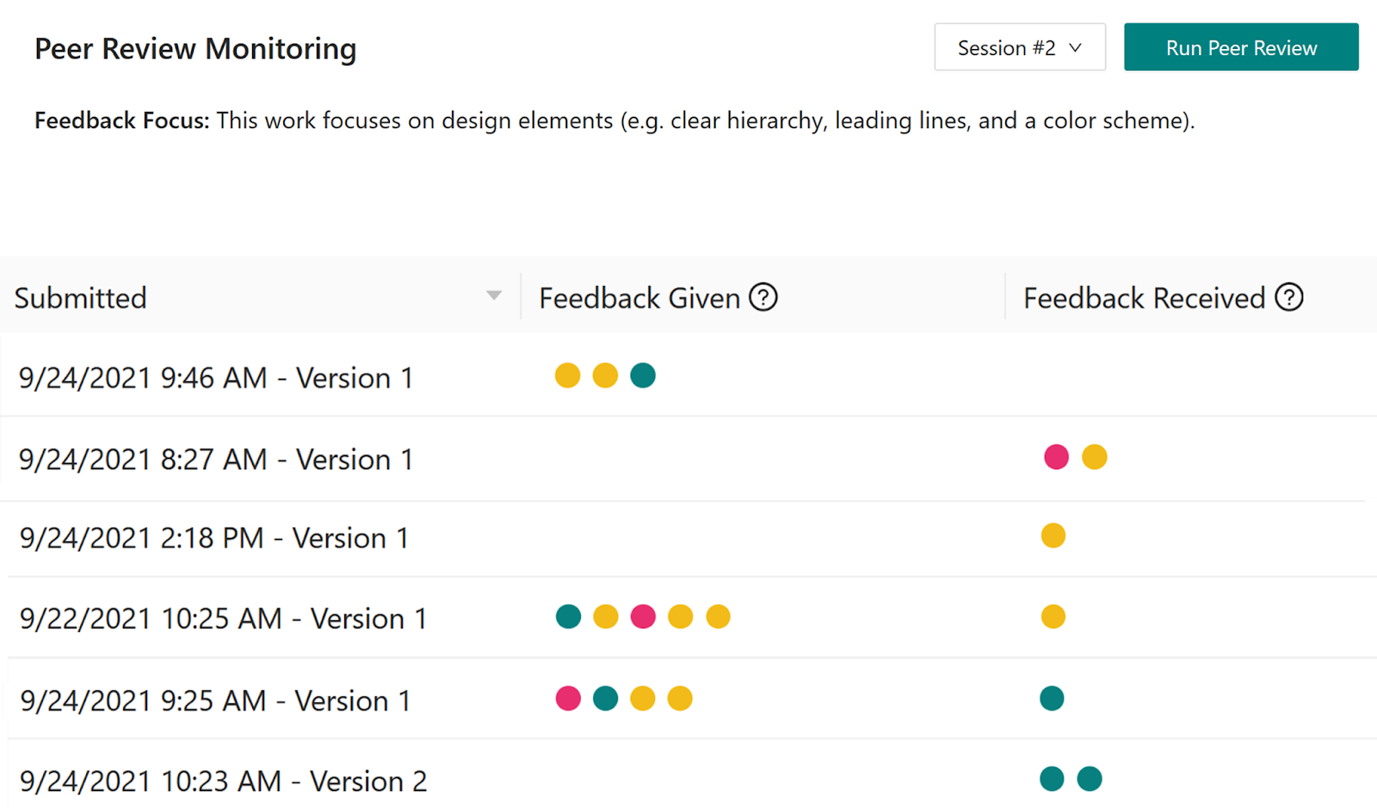Viewport: 1377px width, 810px height.
Task: Open the 9/24/2021 10:23 AM Version 2 row
Action: click(223, 782)
